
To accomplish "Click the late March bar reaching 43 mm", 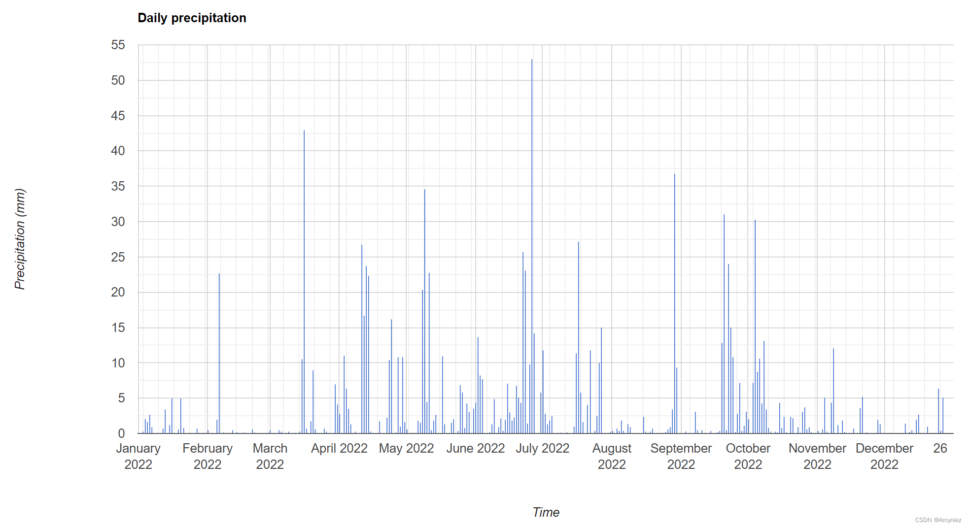I will coord(304,282).
